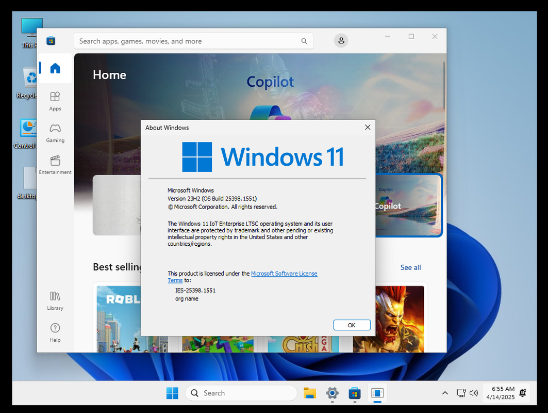Open the Entertainment section in Store sidebar

(x=55, y=165)
